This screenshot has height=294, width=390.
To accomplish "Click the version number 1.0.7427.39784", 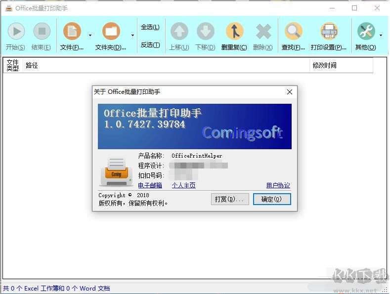I will (x=144, y=124).
